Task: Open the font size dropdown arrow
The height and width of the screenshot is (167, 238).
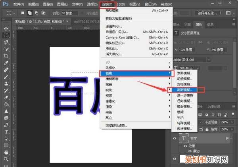Action: [x=198, y=68]
